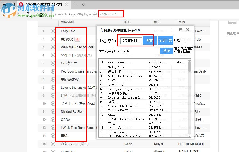Open a new browser tab with plus icon

click(x=75, y=5)
